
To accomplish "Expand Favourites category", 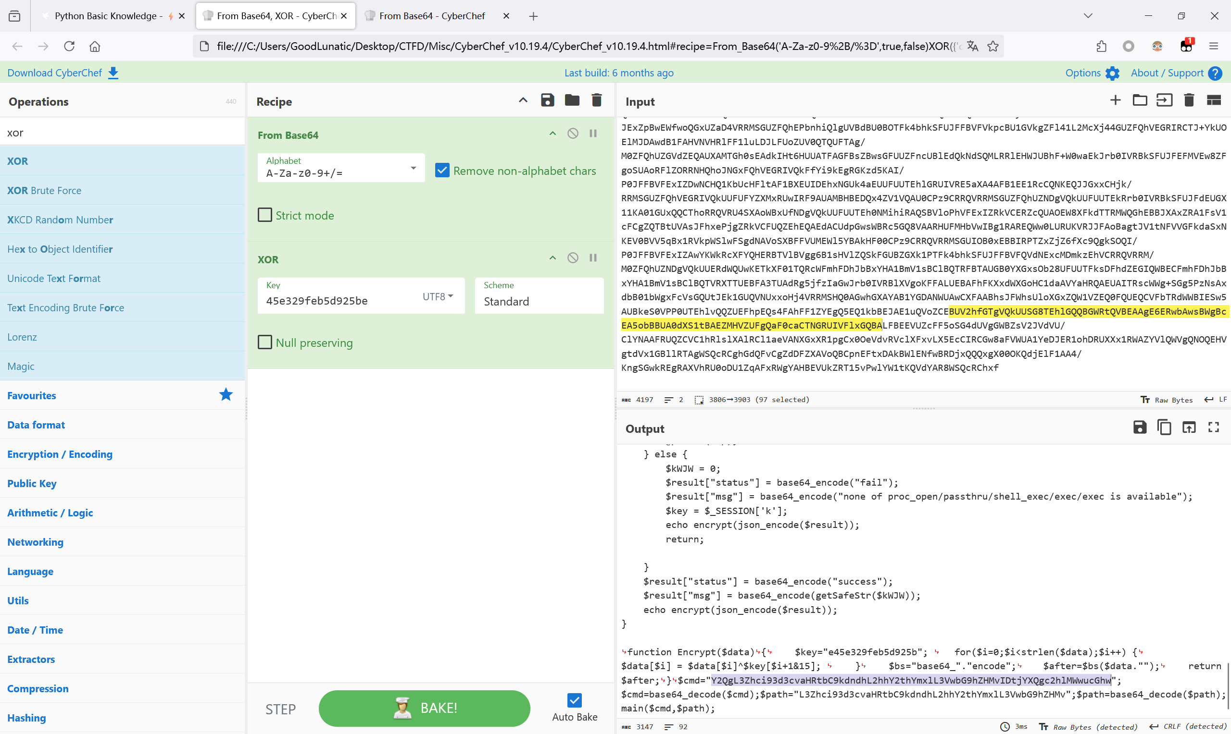I will click(122, 395).
